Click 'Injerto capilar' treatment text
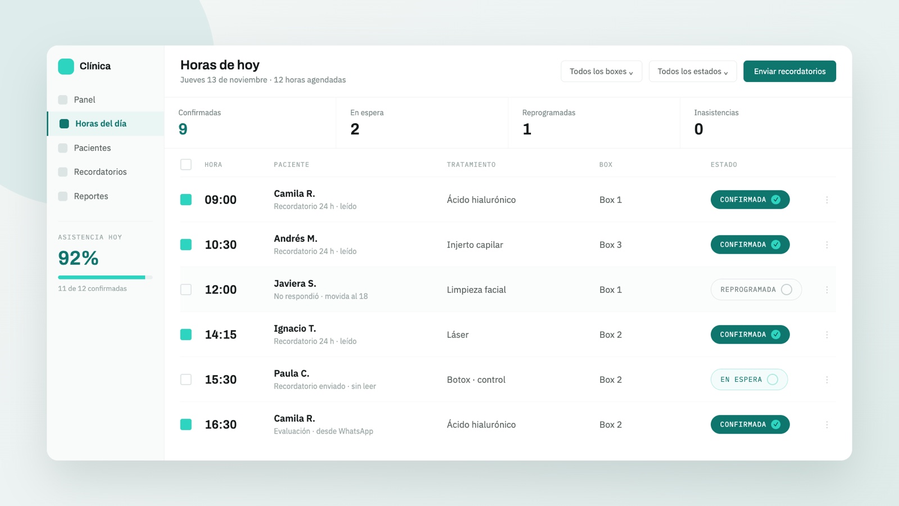Viewport: 899px width, 506px height. 475,245
